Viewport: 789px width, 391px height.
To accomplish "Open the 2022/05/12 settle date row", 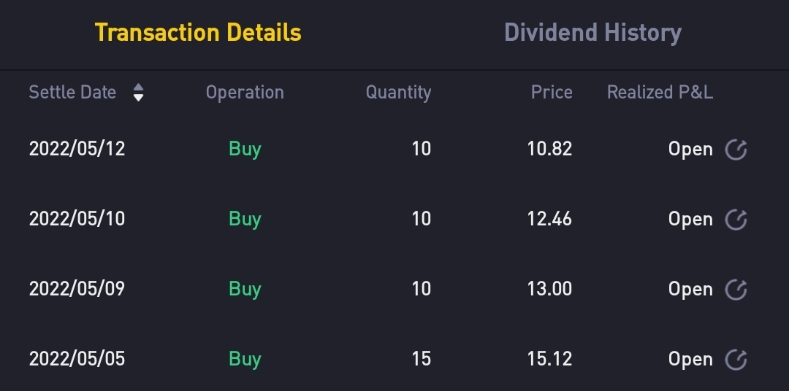I will (77, 150).
